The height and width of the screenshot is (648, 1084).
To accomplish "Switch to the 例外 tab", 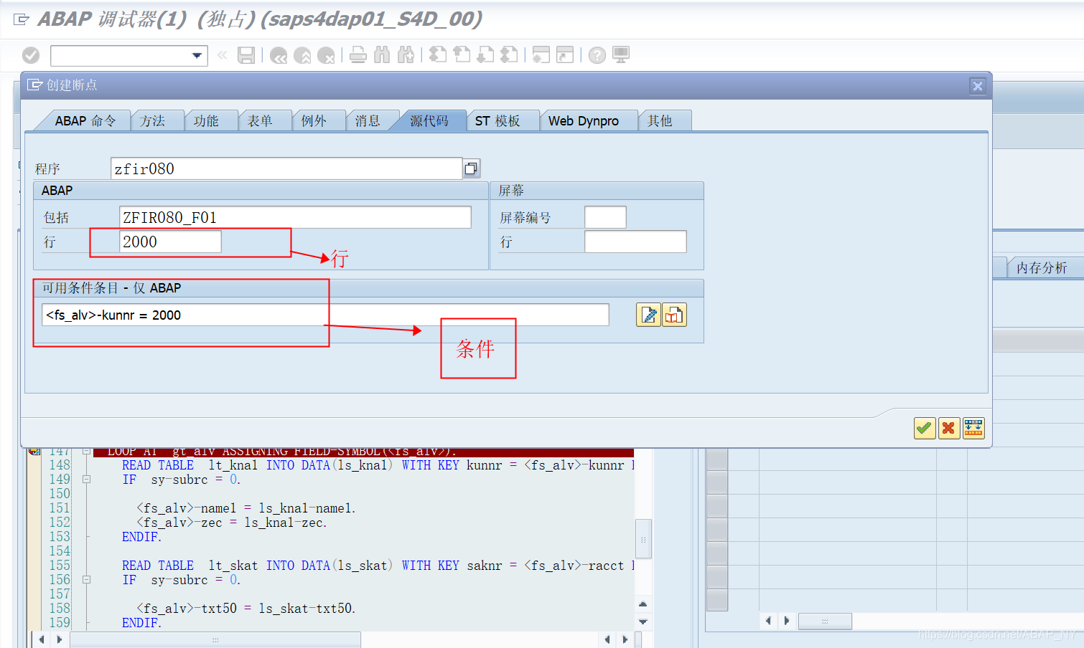I will [314, 120].
